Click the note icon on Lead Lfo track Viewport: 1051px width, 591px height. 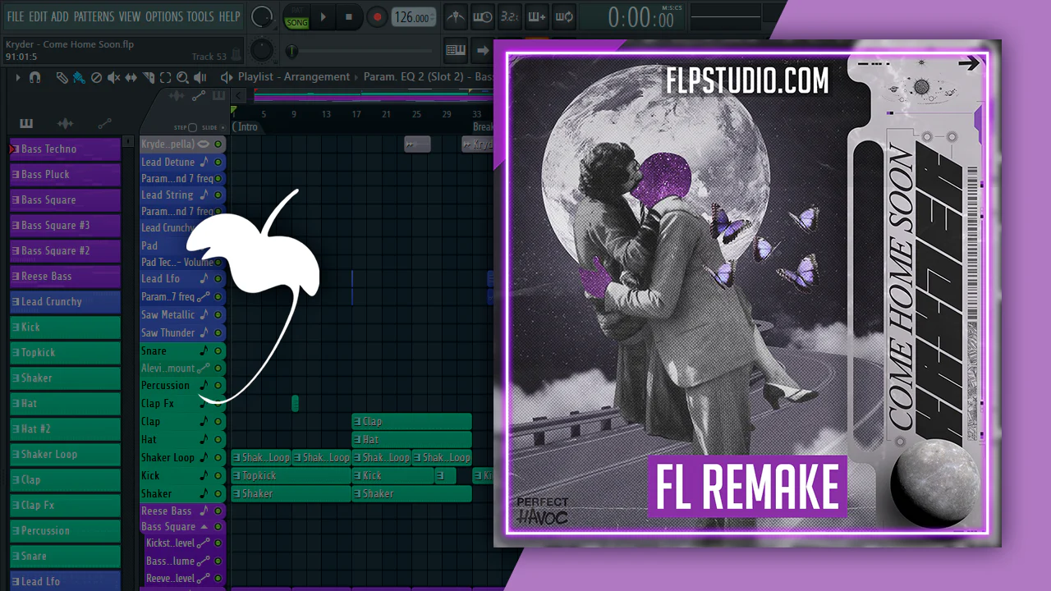204,279
